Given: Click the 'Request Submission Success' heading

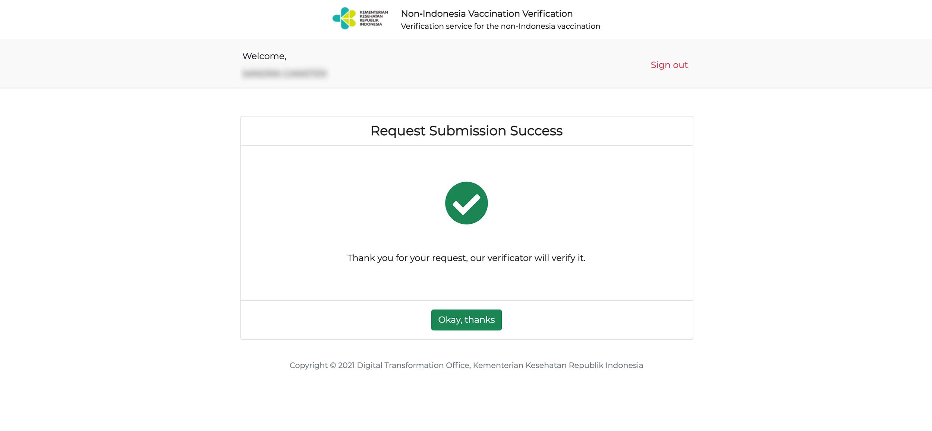Looking at the screenshot, I should coord(466,131).
